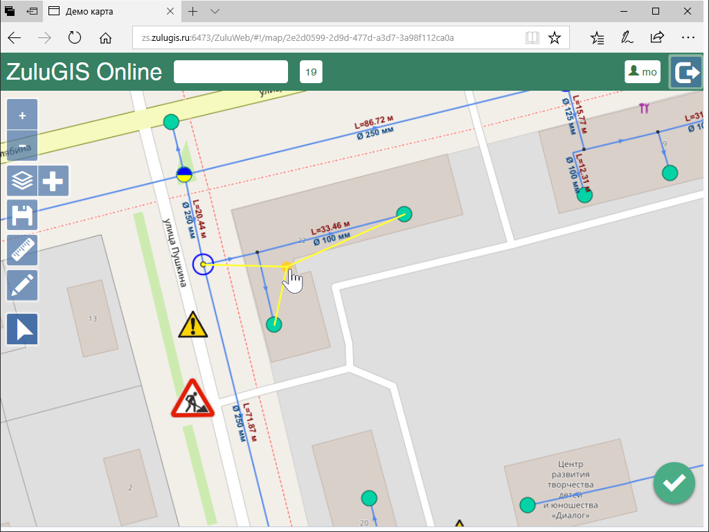Click the search input field in header
The width and height of the screenshot is (709, 532).
pyautogui.click(x=231, y=72)
